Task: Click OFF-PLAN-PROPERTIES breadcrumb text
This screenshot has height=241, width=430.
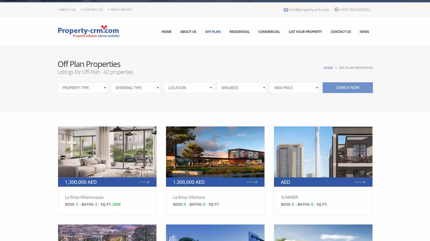Action: (x=356, y=68)
